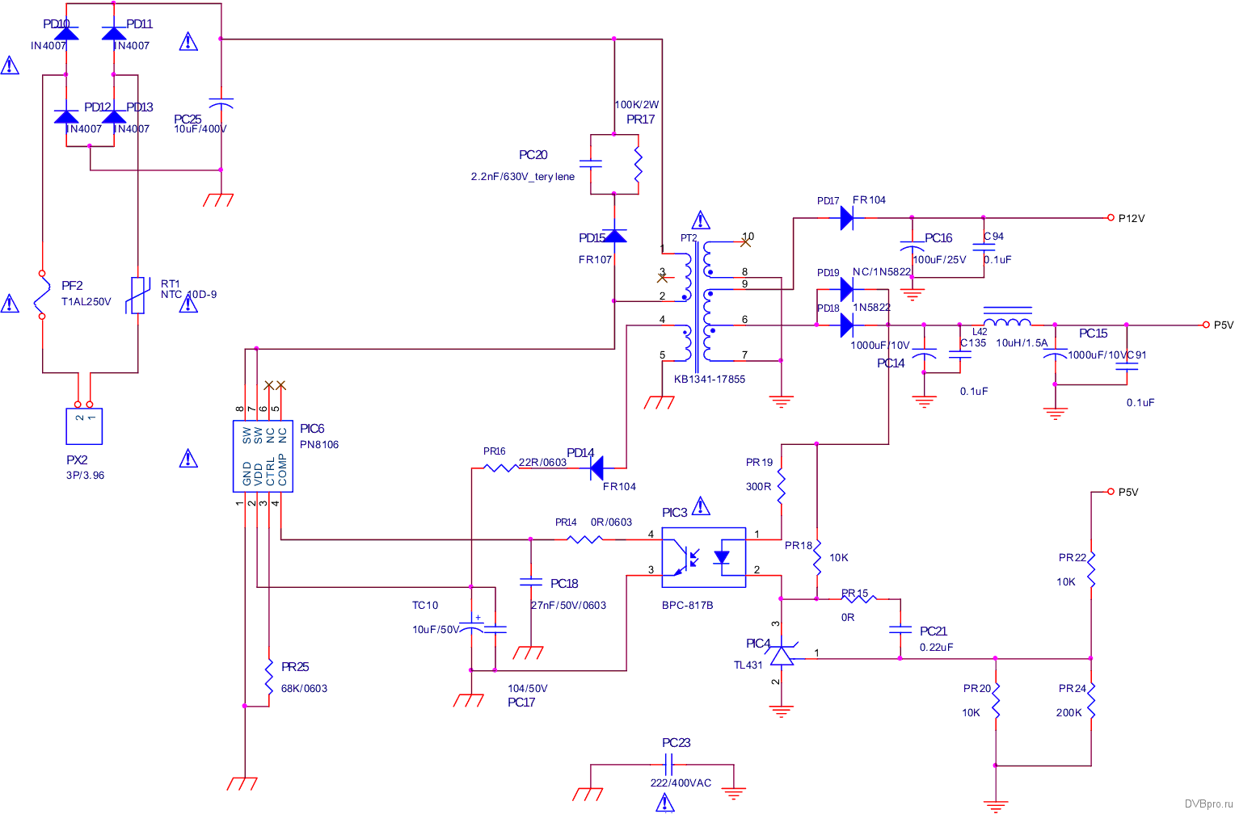The image size is (1235, 814).
Task: Select the warning triangle above PT2 transformer
Action: [x=702, y=220]
